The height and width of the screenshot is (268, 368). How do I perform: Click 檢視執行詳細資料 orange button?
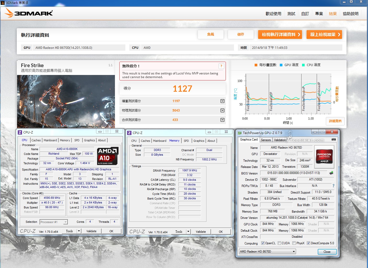pyautogui.click(x=280, y=34)
